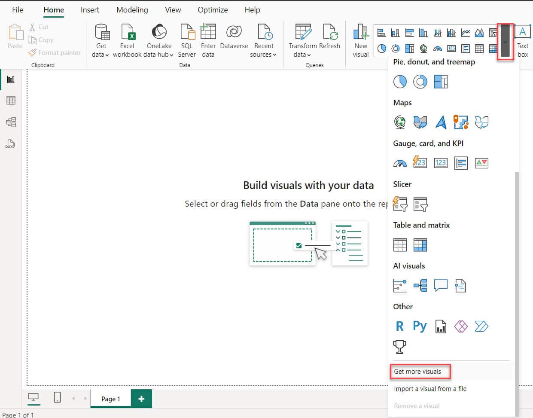Expand the Recent sources dropdown
This screenshot has width=533, height=418.
(x=264, y=41)
